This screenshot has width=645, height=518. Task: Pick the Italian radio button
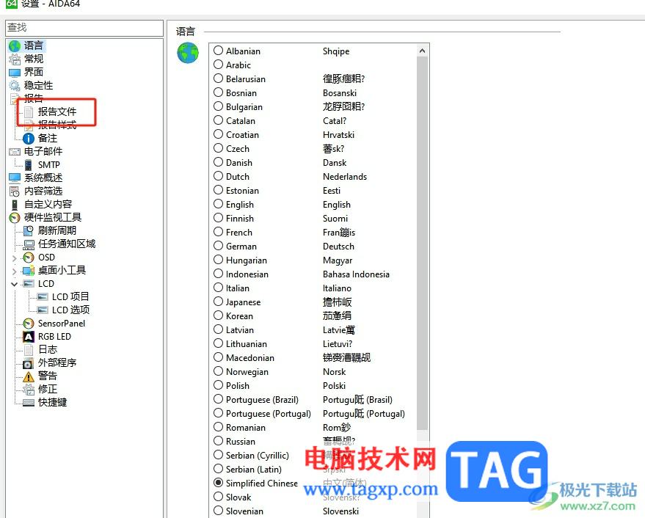click(x=219, y=288)
